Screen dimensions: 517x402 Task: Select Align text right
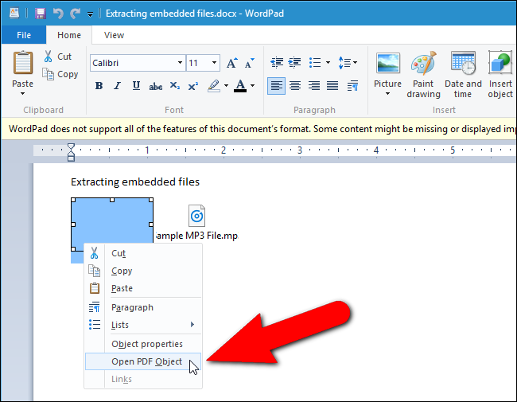(x=314, y=86)
